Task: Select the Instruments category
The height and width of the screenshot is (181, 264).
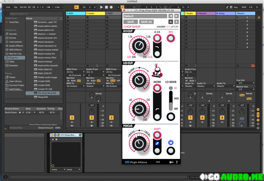Action: click(x=14, y=42)
